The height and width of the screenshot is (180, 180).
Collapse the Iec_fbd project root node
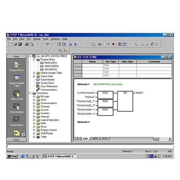30,56
